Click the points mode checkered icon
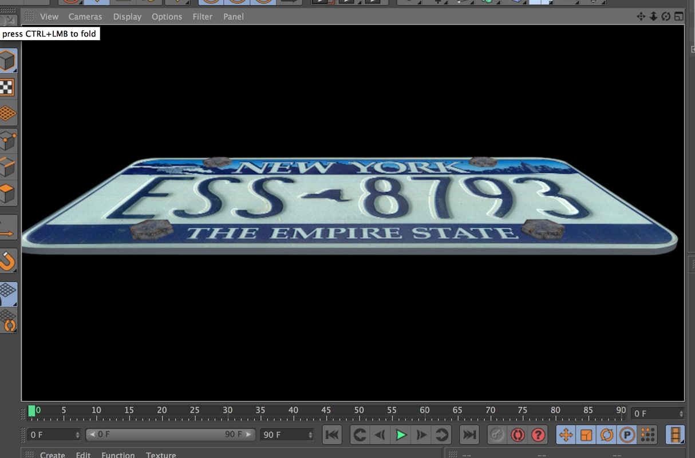This screenshot has width=695, height=458. 8,87
